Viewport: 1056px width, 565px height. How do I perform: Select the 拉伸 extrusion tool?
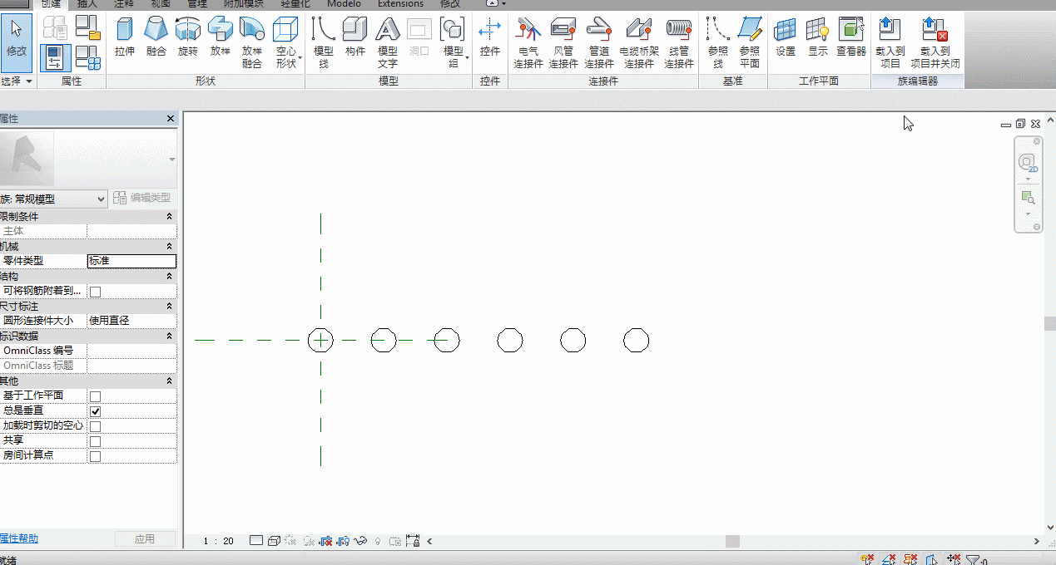click(x=125, y=37)
